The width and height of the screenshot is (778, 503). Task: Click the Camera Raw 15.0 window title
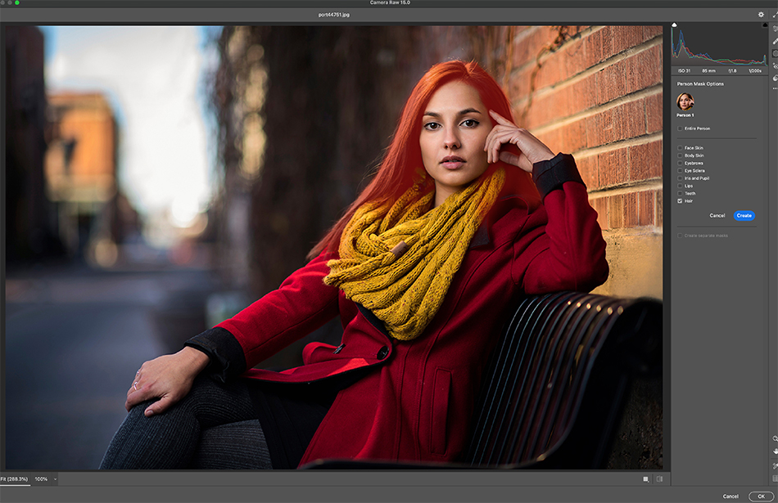tap(390, 2)
